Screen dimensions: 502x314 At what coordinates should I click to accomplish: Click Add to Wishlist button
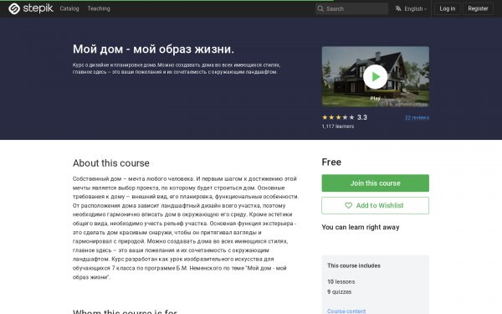[x=375, y=205]
